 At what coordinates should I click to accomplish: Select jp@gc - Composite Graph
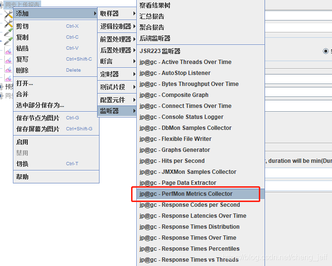coord(201,95)
